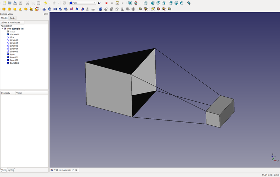Image resolution: width=280 pixels, height=177 pixels.
Task: Select Cube001 in the model tree
Action: click(x=14, y=34)
